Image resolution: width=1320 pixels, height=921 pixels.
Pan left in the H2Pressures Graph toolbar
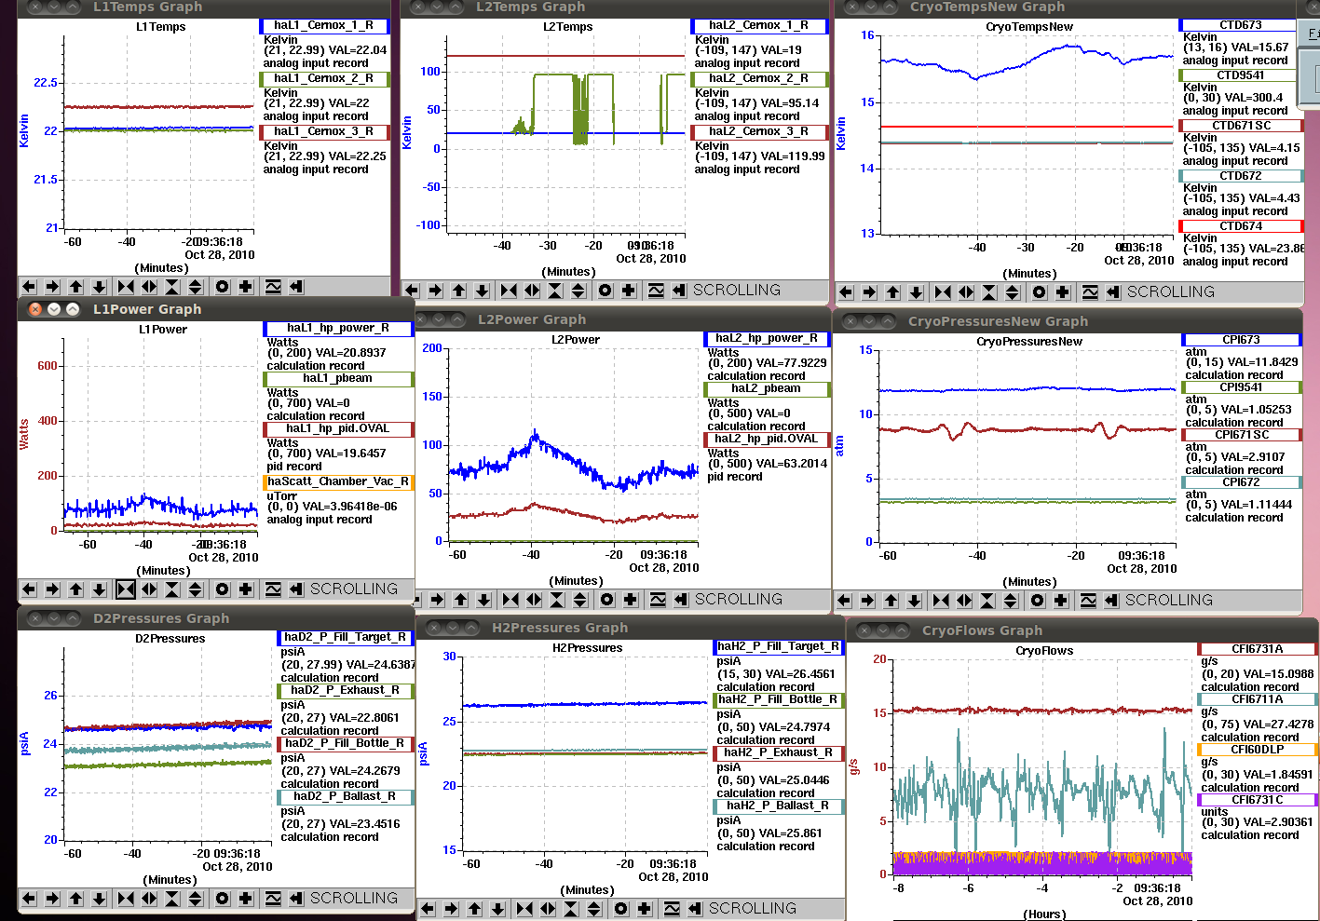click(428, 909)
